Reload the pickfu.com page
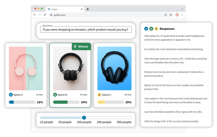217x137 pixels. (45, 15)
